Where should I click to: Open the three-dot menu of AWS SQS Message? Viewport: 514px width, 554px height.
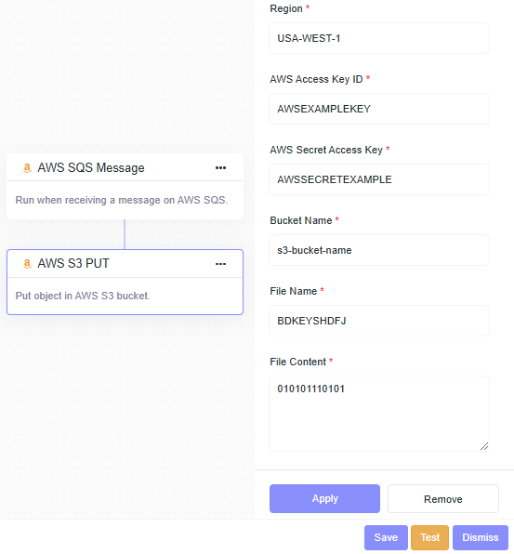221,168
